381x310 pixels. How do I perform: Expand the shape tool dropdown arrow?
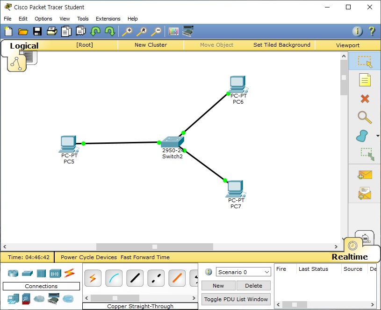tap(378, 136)
